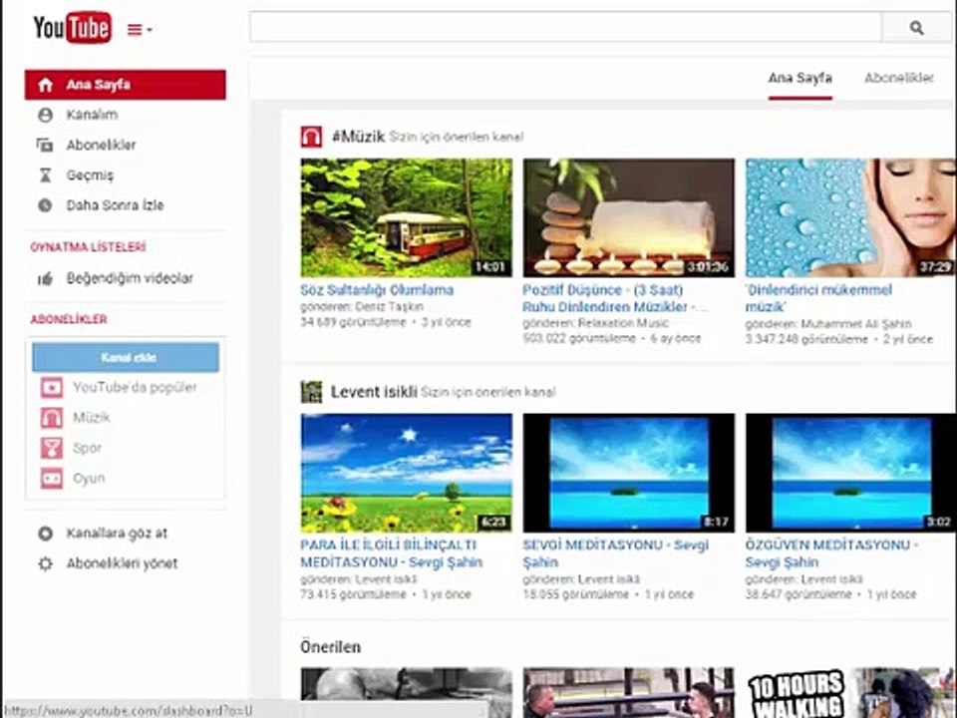
Task: Open Daha Sonra İzle list
Action: click(x=115, y=205)
